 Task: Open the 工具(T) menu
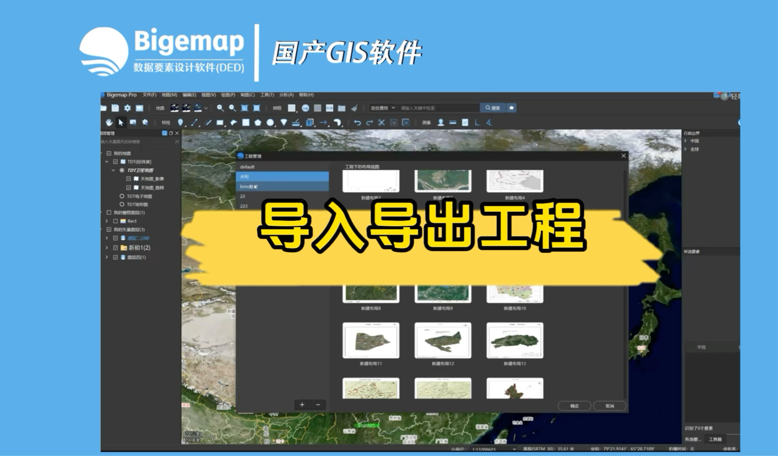(267, 95)
